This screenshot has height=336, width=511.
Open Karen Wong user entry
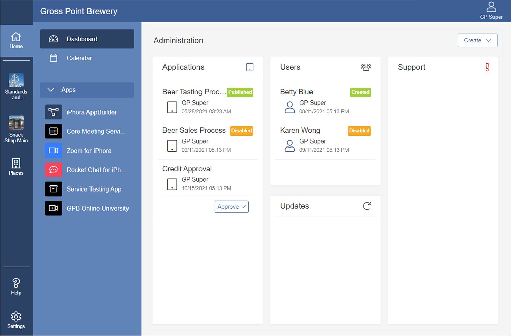click(300, 130)
